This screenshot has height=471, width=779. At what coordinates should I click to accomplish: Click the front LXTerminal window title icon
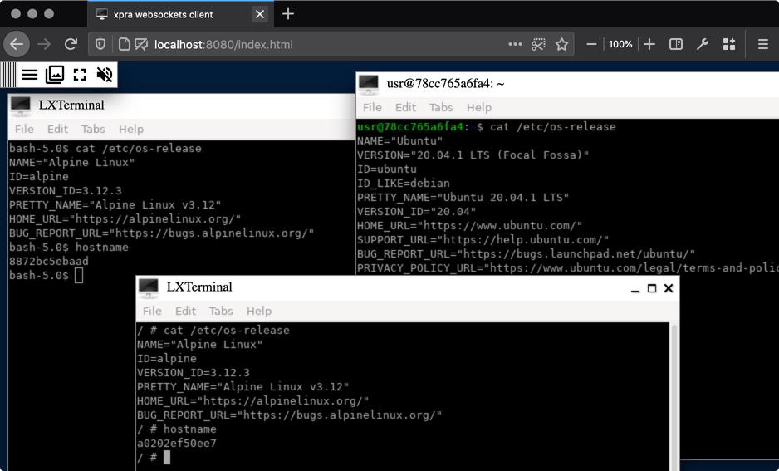coord(149,287)
